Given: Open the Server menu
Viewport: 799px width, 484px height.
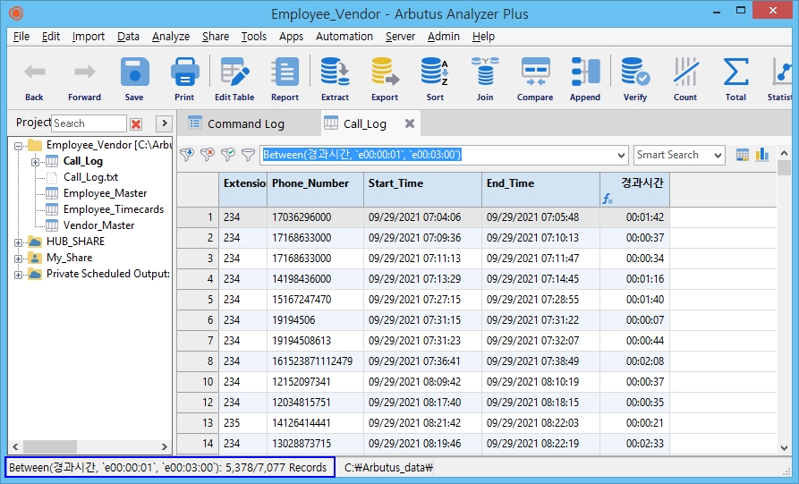Looking at the screenshot, I should [x=400, y=37].
